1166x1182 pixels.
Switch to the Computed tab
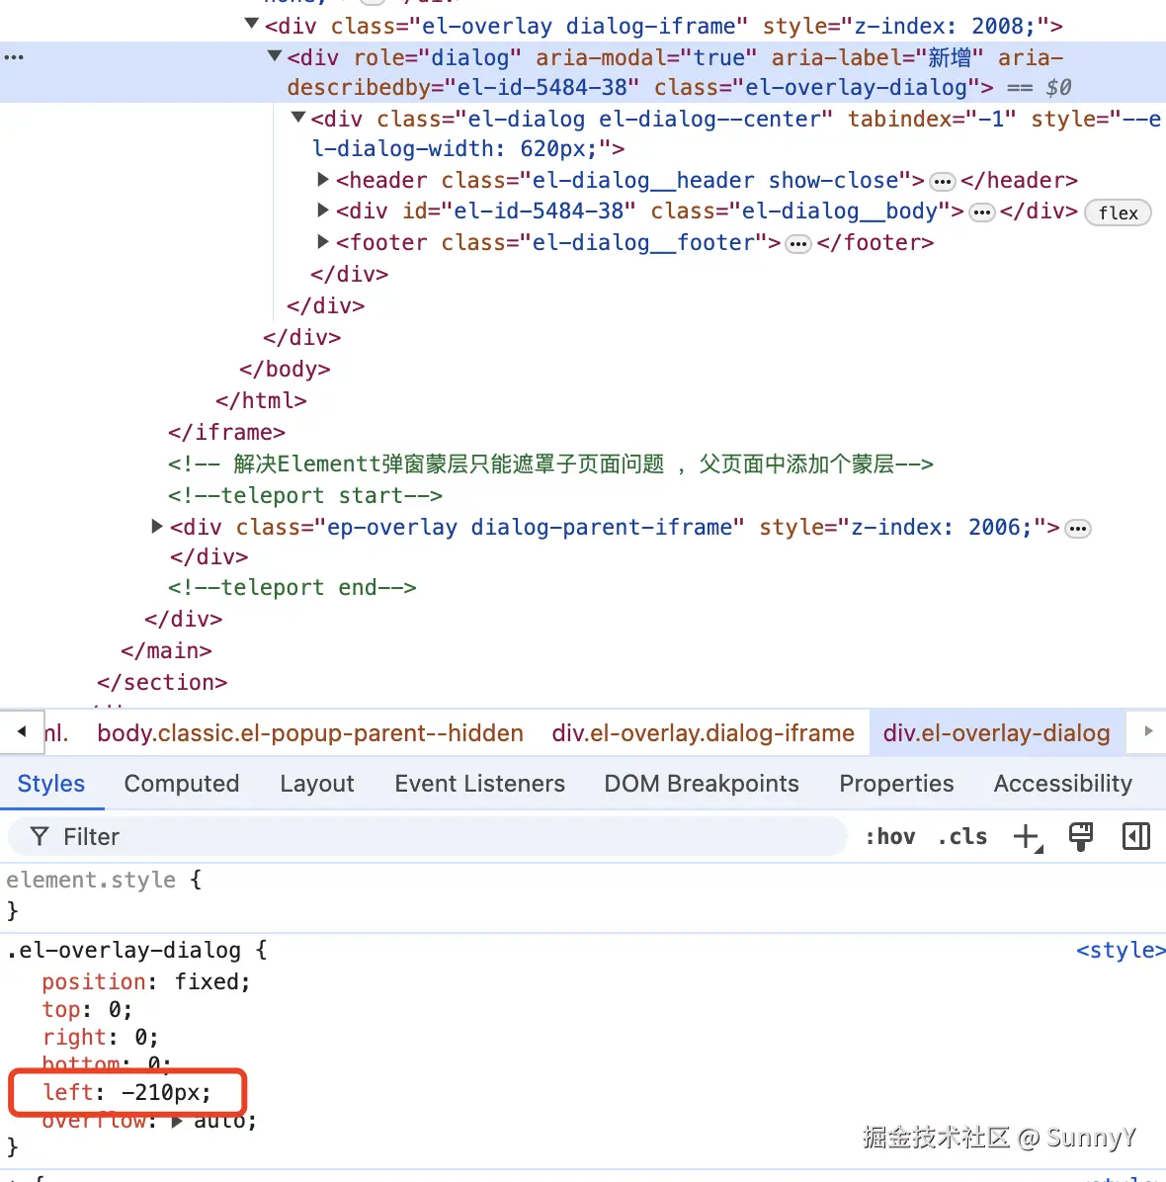point(182,783)
